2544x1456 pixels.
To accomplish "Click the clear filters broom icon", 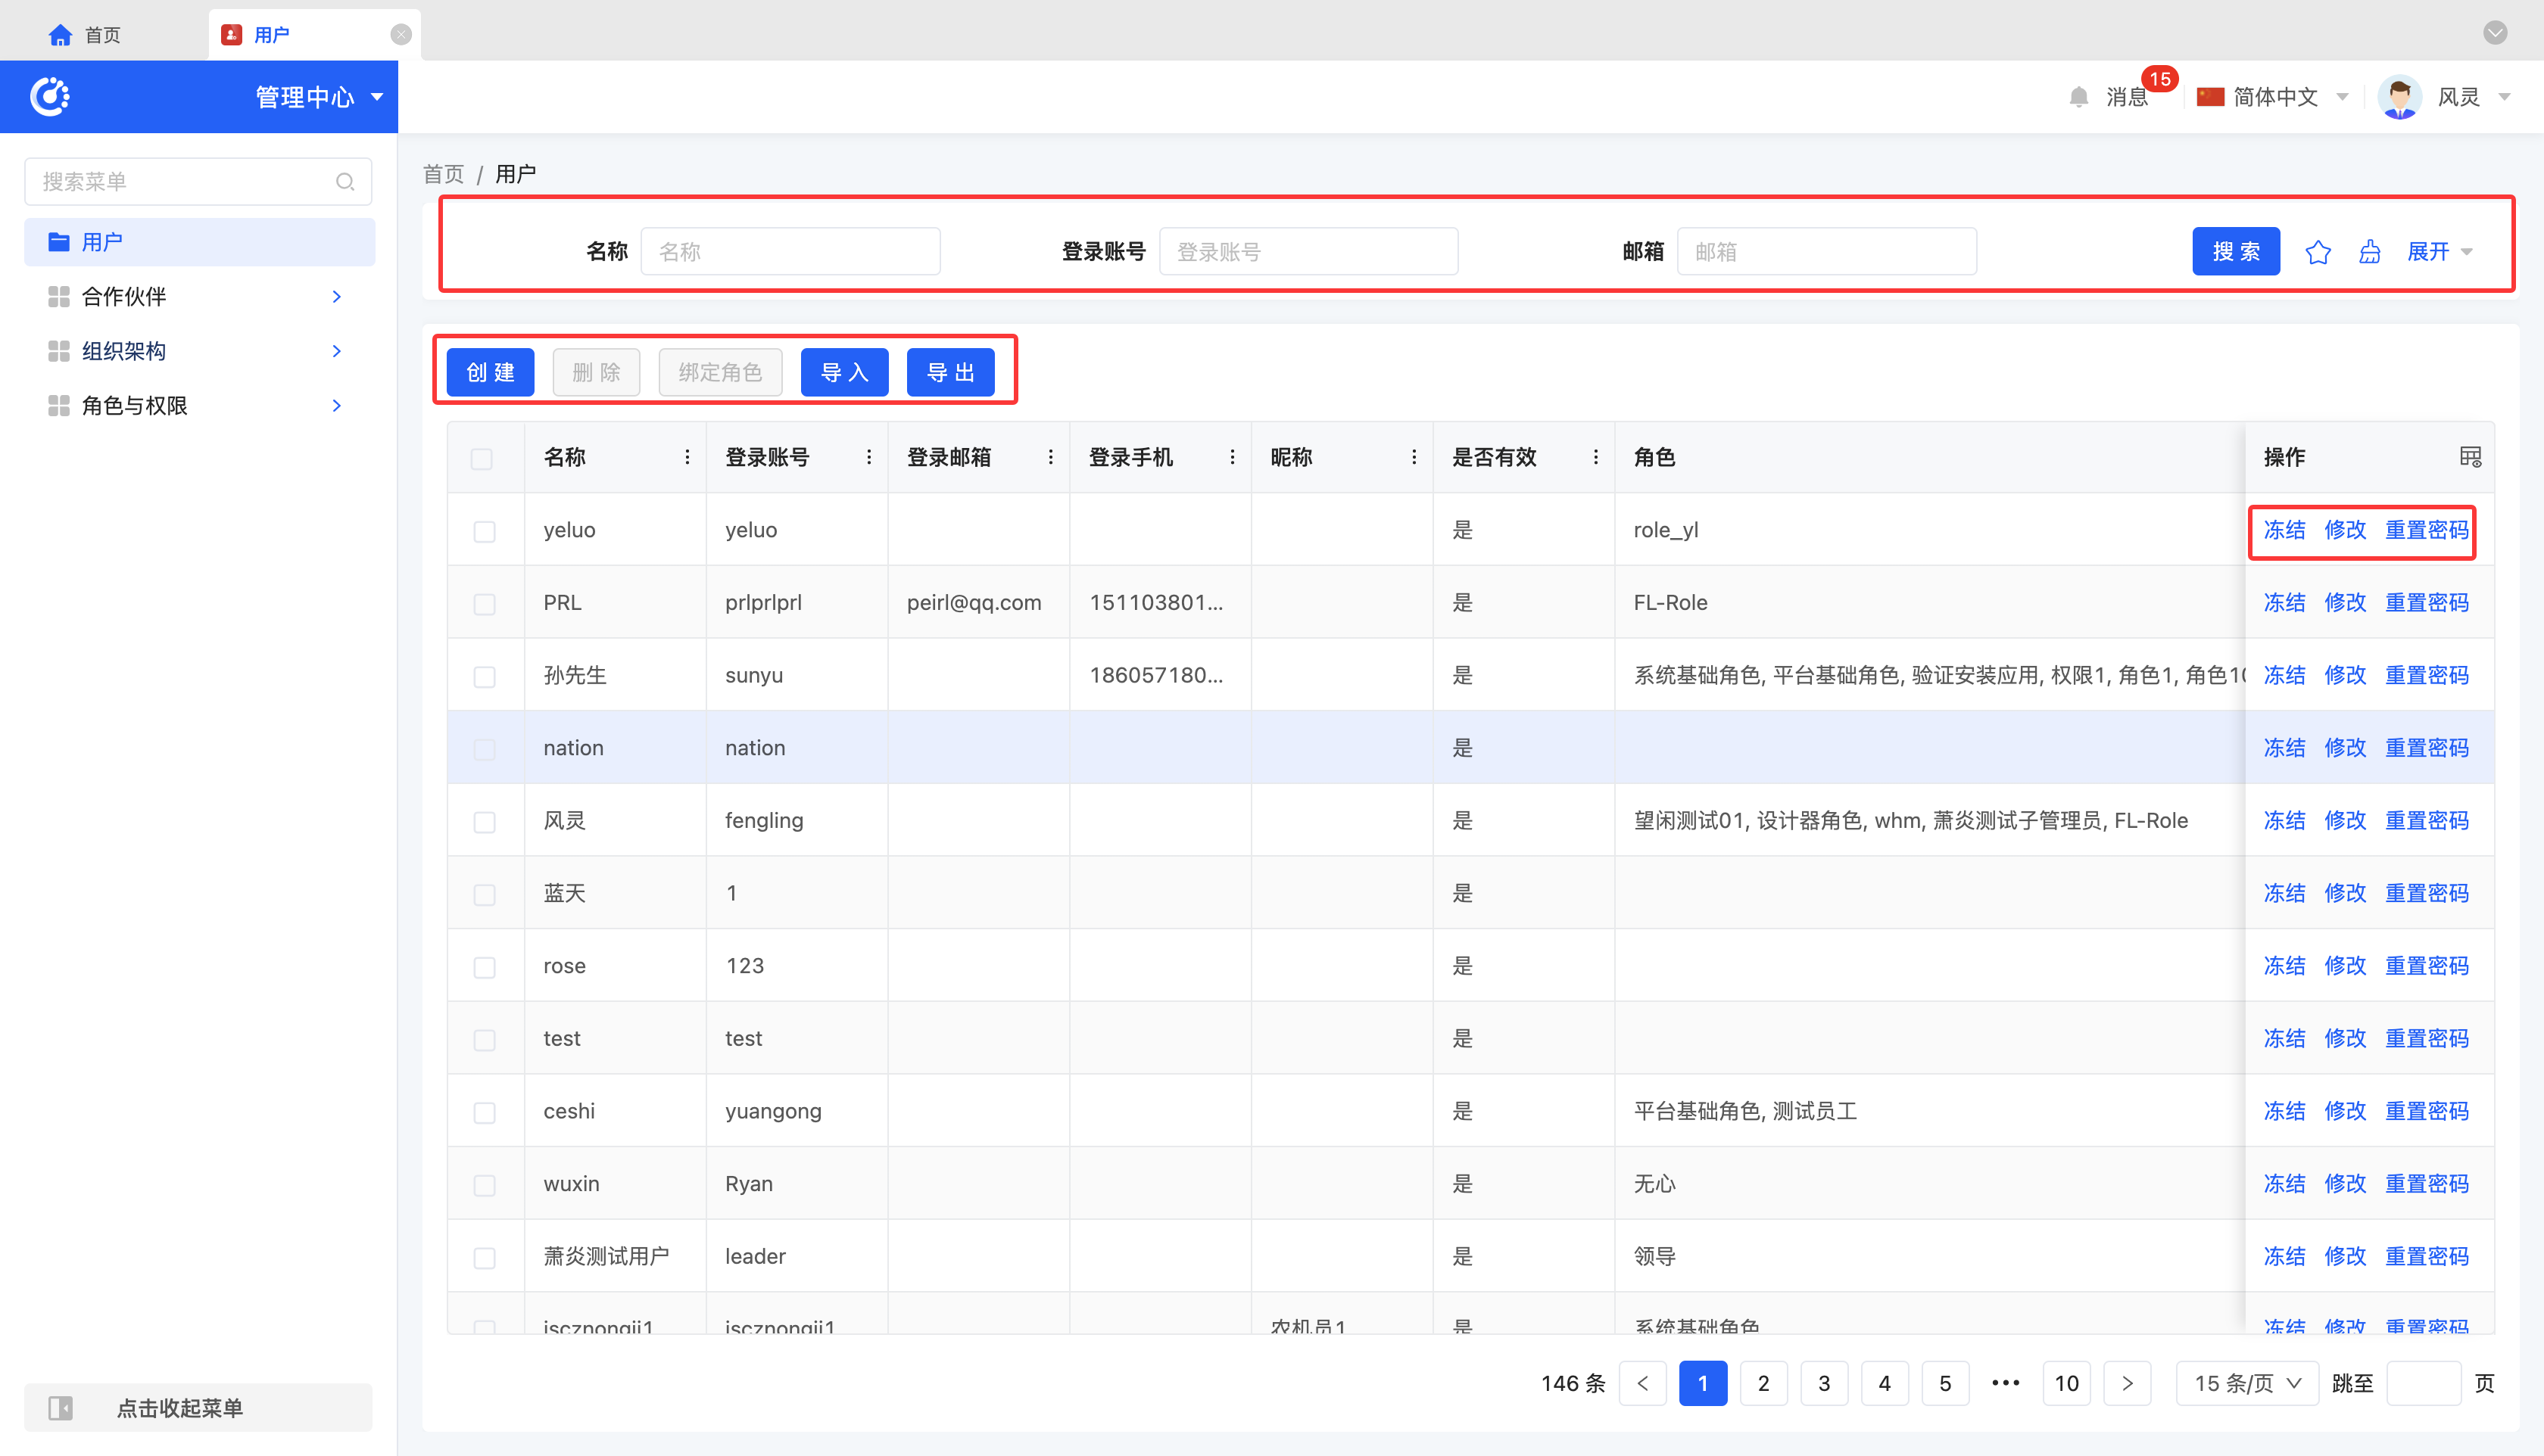I will [x=2369, y=252].
